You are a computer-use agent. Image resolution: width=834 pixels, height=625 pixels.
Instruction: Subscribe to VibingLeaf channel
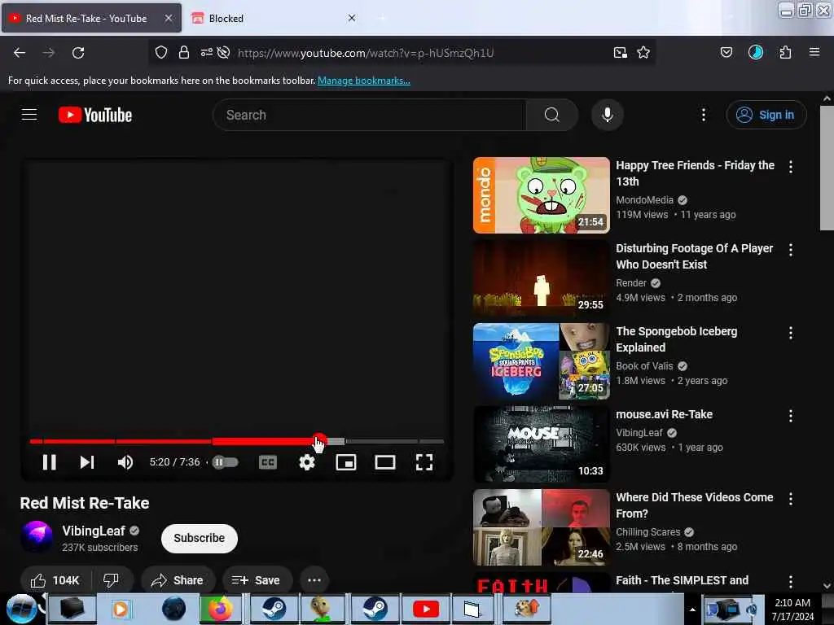coord(199,538)
